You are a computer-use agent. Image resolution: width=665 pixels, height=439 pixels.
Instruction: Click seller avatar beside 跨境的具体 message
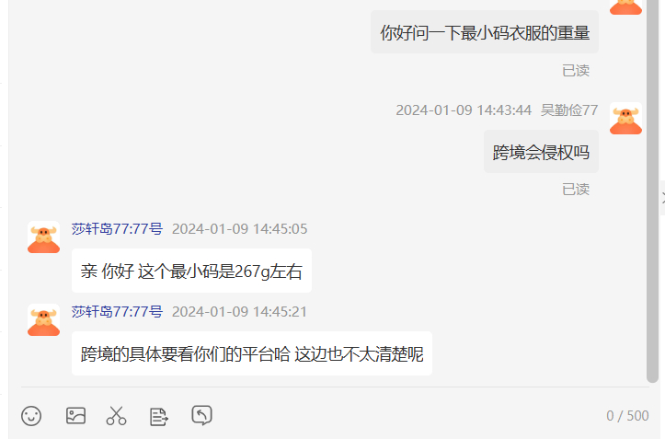click(43, 319)
